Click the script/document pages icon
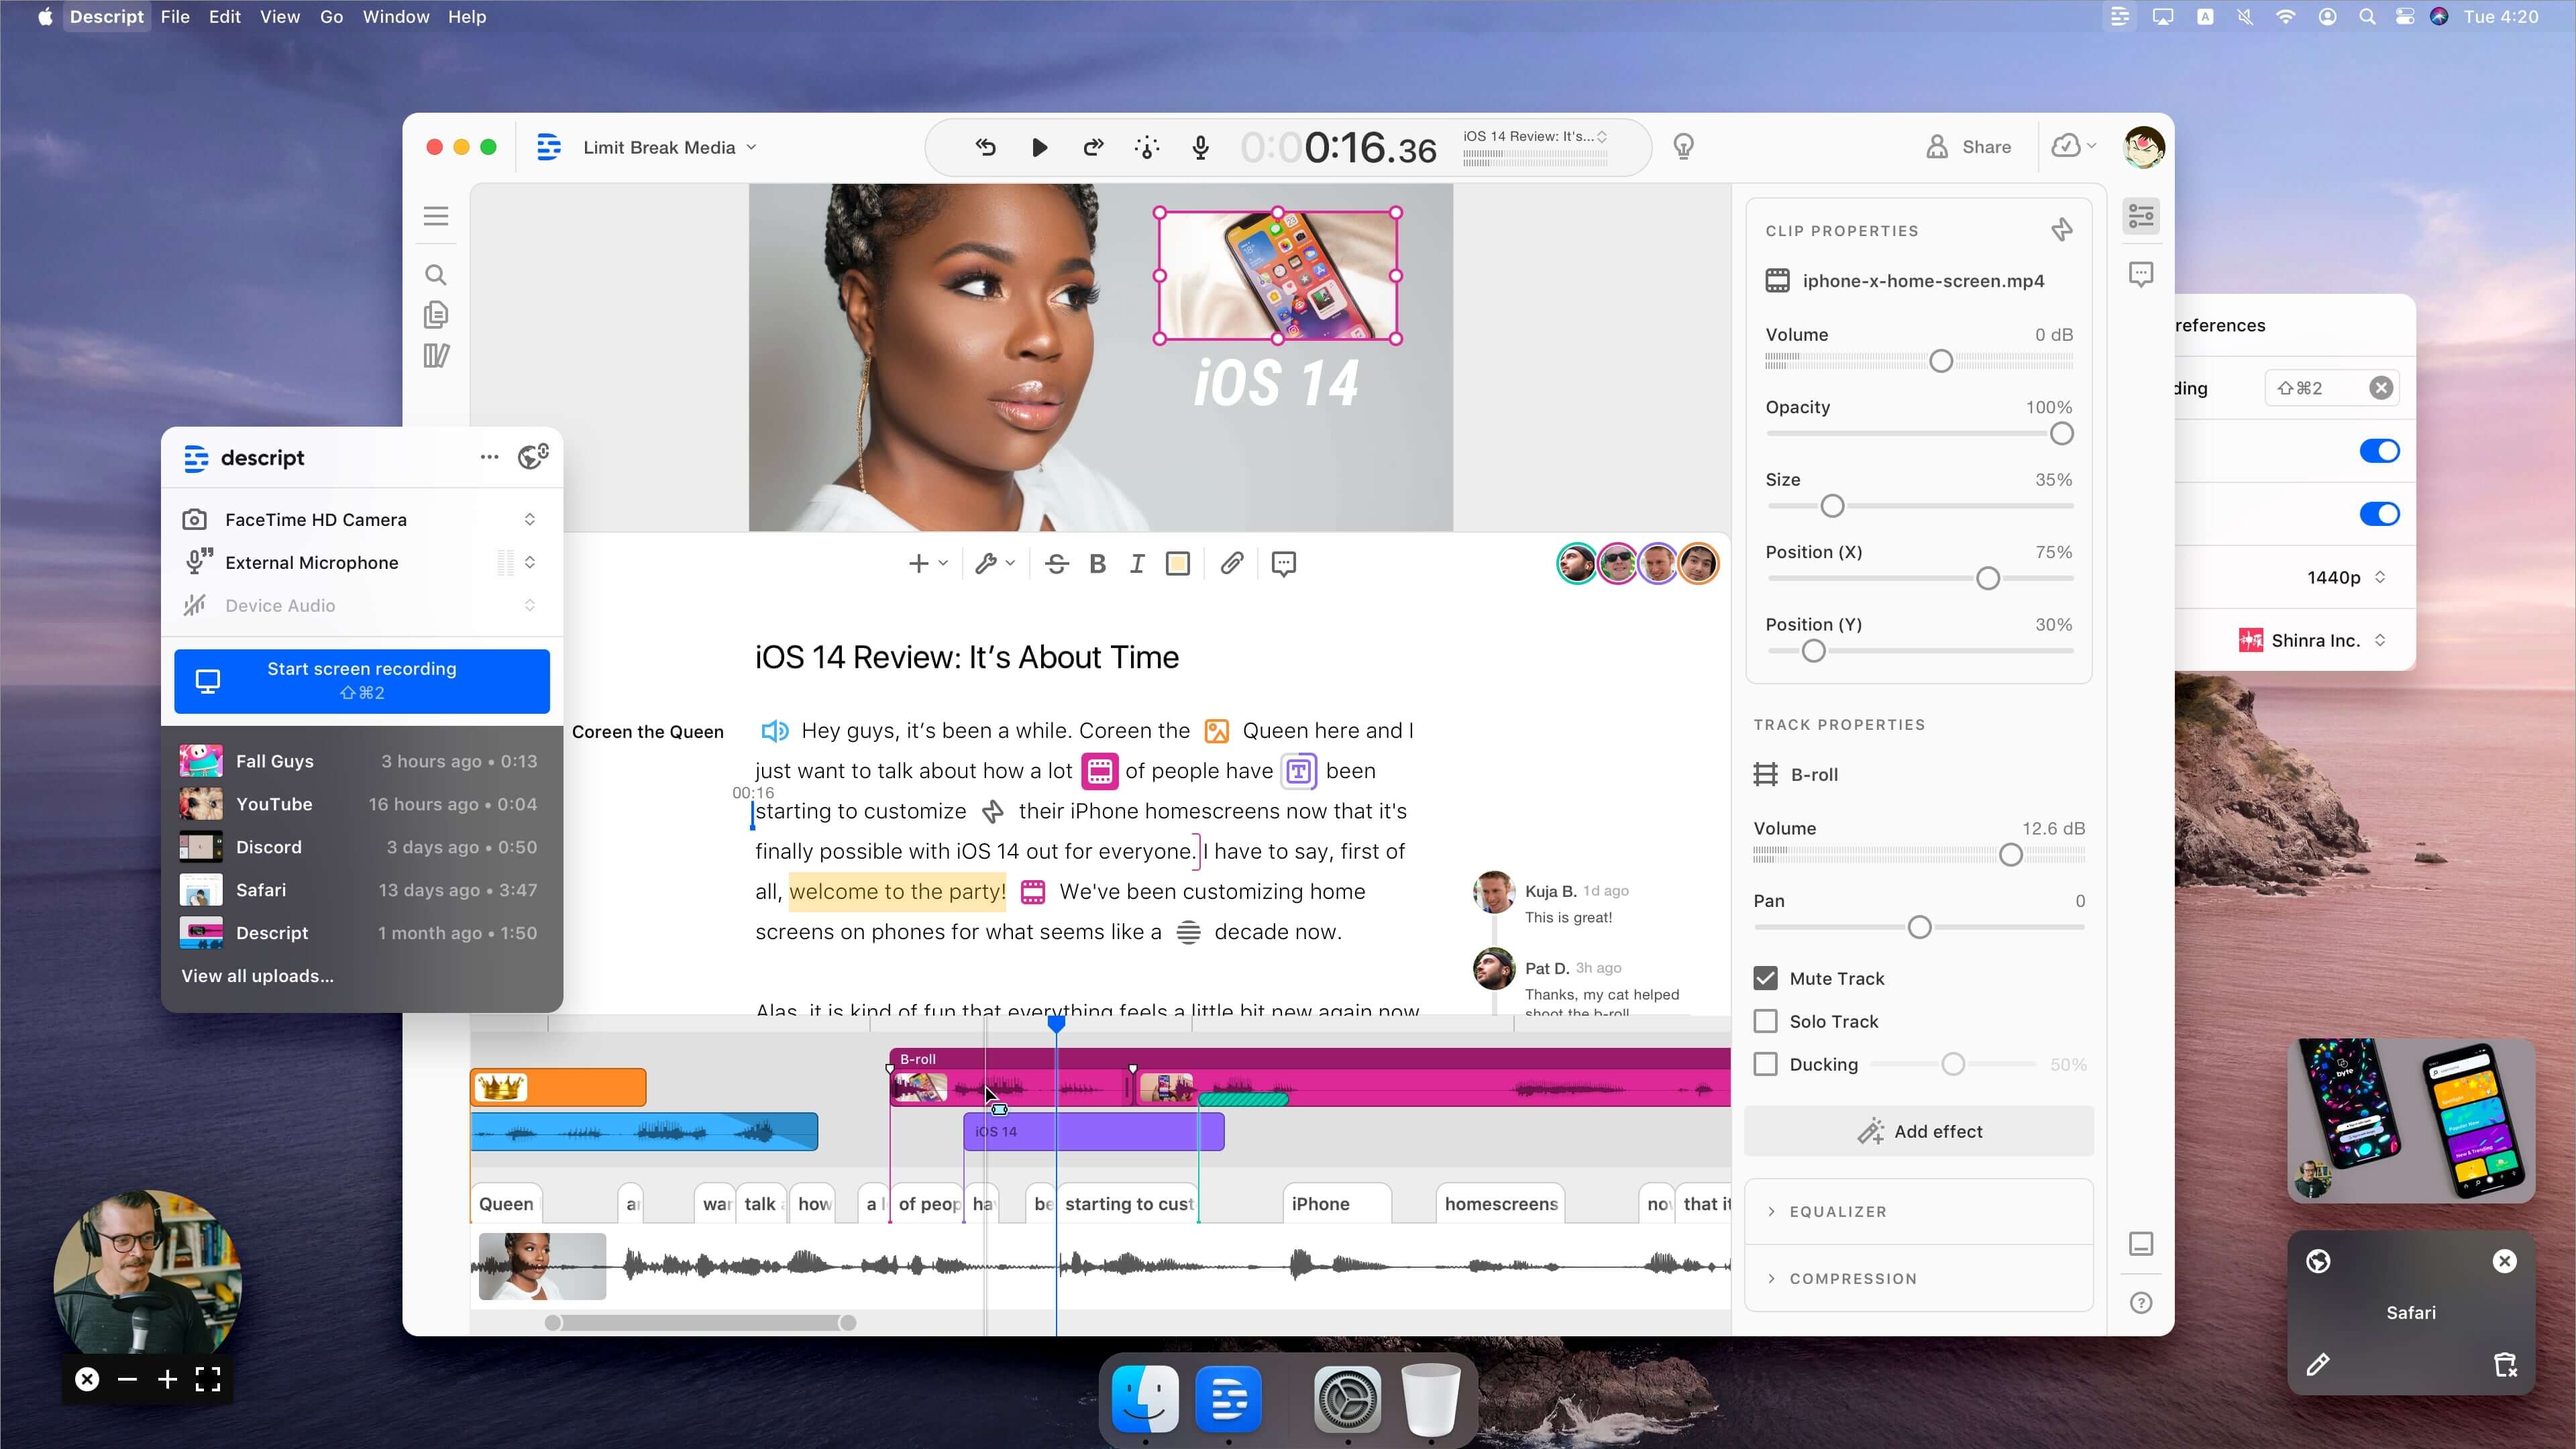The image size is (2576, 1449). pyautogui.click(x=435, y=315)
